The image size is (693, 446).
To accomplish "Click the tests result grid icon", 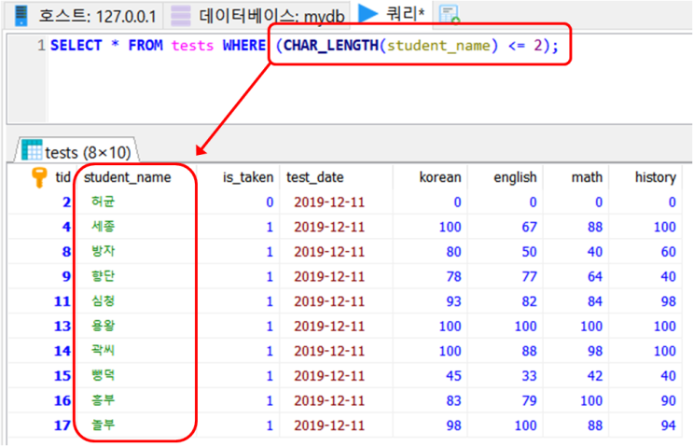I will tap(32, 150).
